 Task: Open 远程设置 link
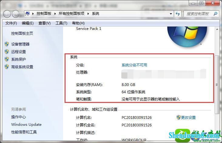pyautogui.click(x=18, y=52)
